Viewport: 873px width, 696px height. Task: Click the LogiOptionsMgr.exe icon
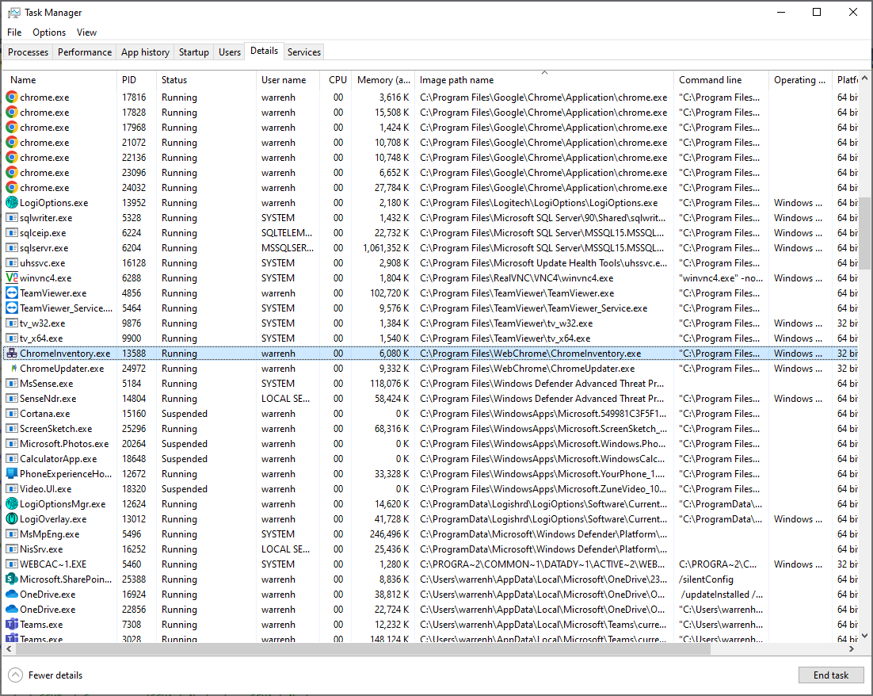(x=12, y=503)
